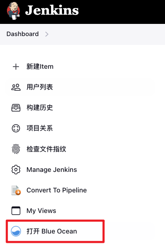Click the fingerprint icon
This screenshot has height=244, width=165.
click(x=16, y=149)
